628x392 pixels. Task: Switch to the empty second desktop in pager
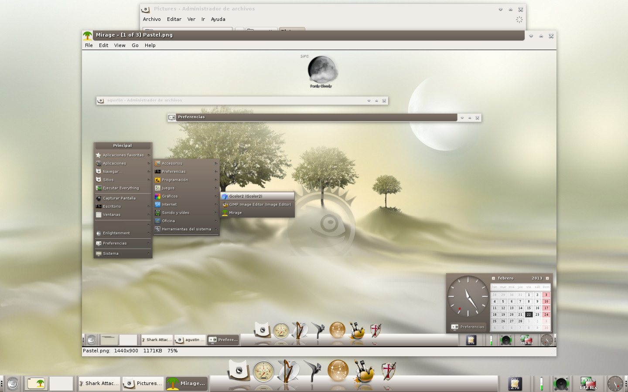coord(61,383)
